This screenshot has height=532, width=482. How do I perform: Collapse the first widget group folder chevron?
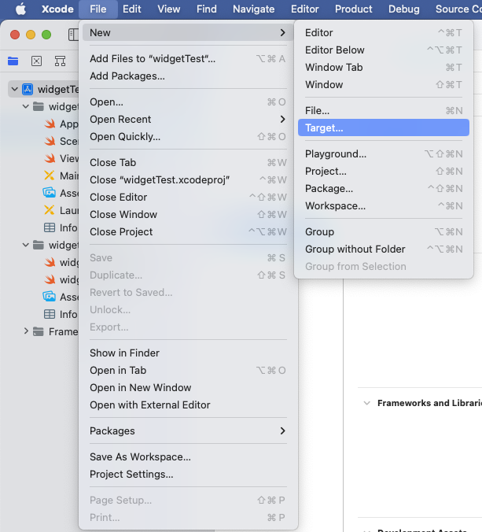click(x=26, y=106)
